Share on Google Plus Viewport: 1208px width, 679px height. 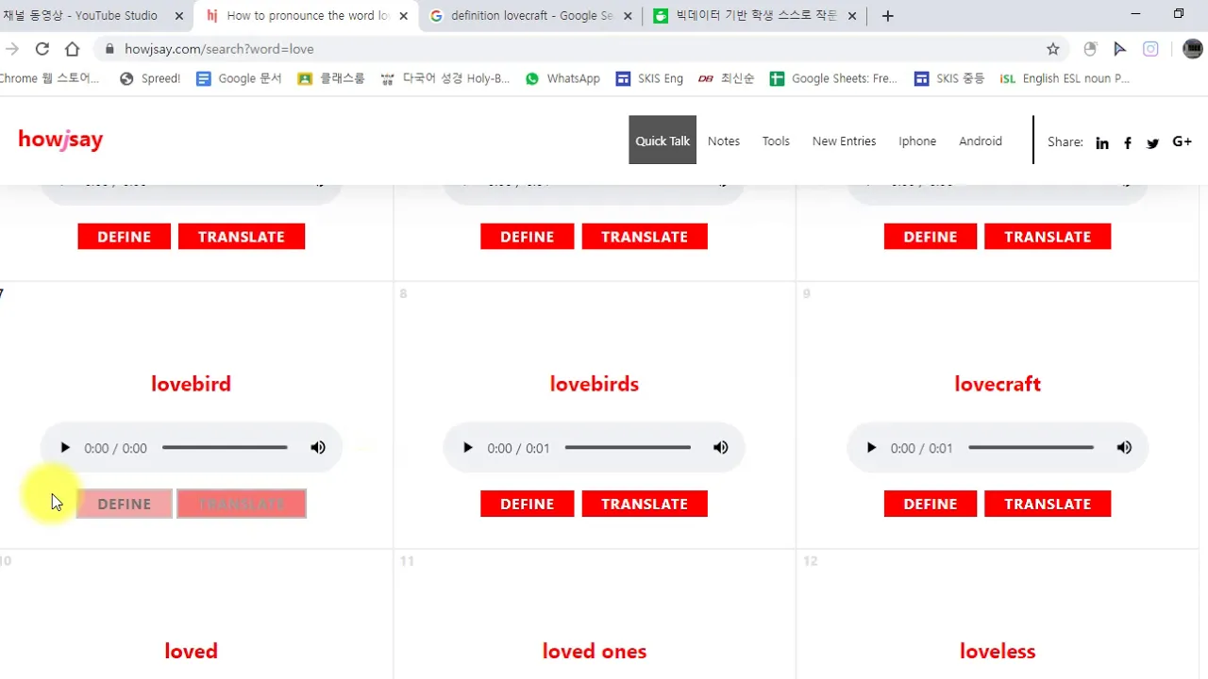tap(1182, 141)
